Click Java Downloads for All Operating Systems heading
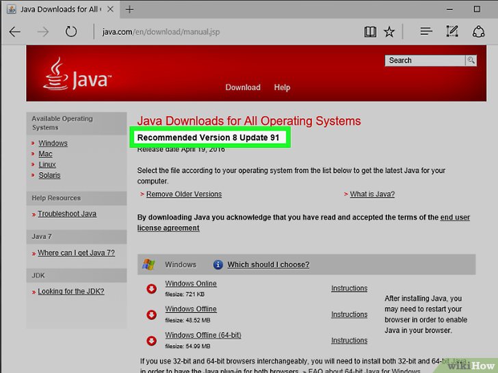Viewport: 498px width, 373px height. [249, 121]
